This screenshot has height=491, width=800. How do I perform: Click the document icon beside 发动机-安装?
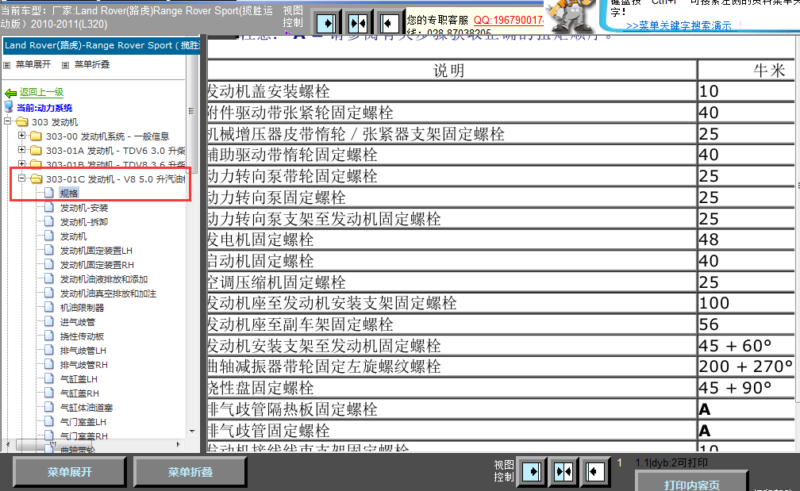point(49,207)
